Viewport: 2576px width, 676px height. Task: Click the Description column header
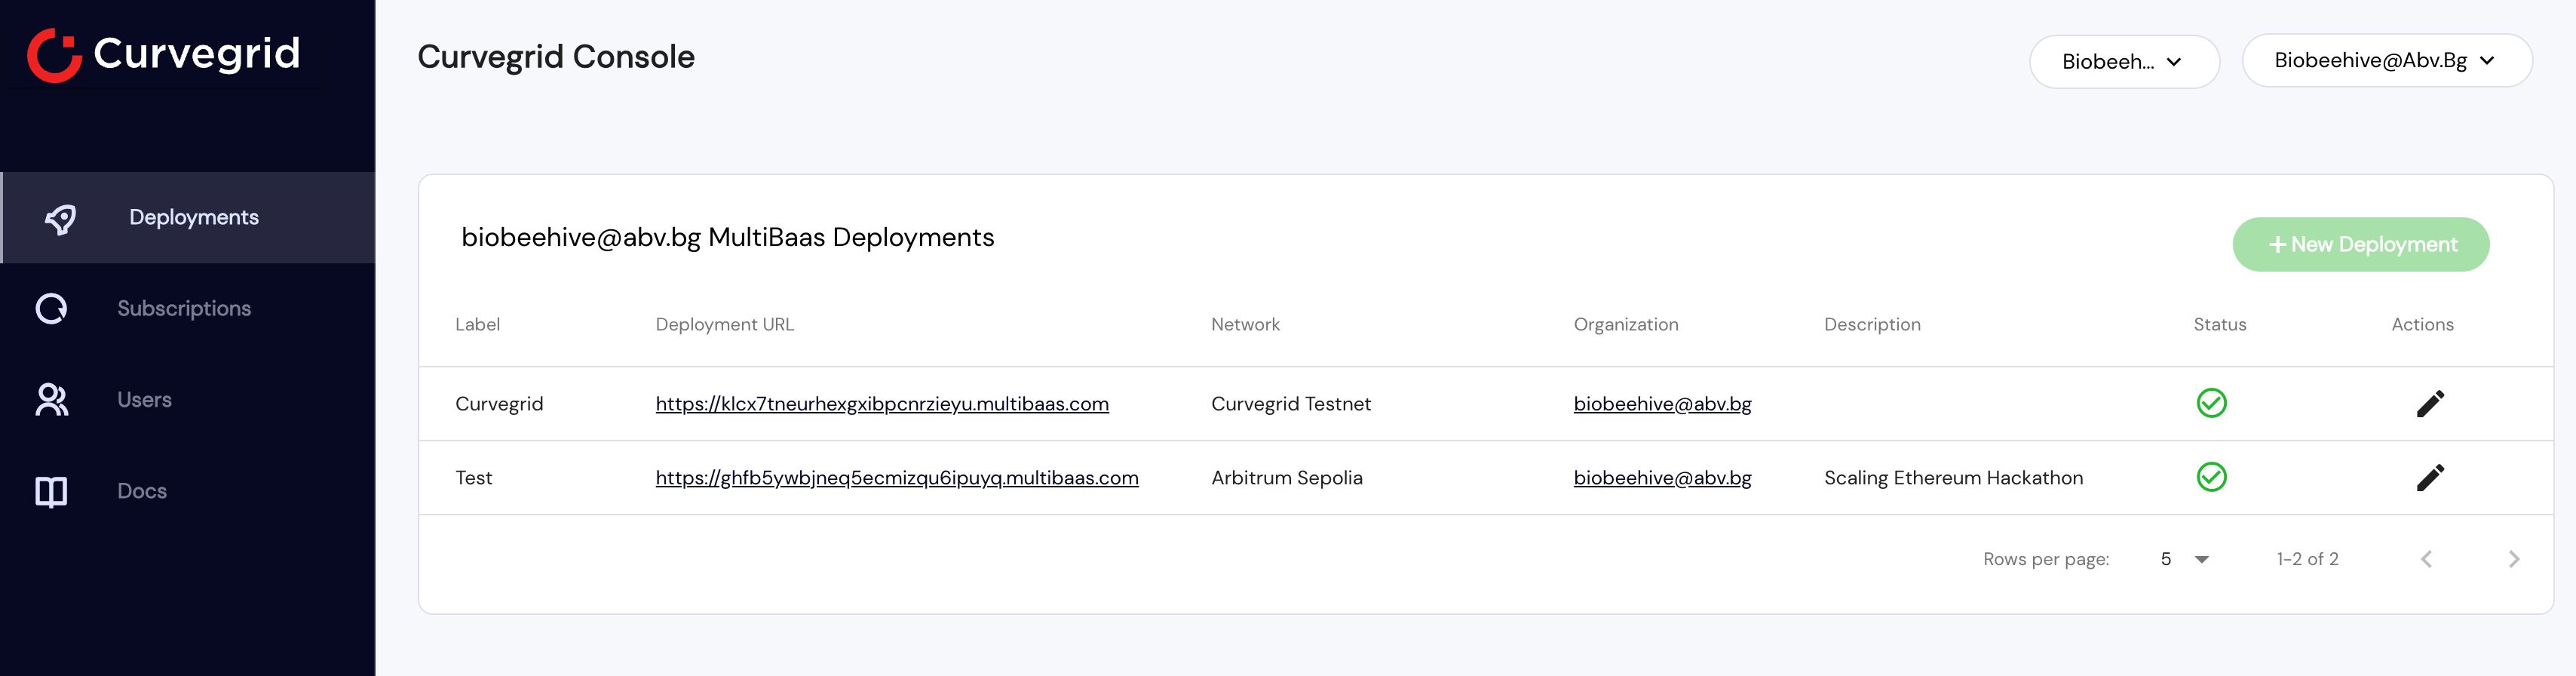pos(1872,325)
